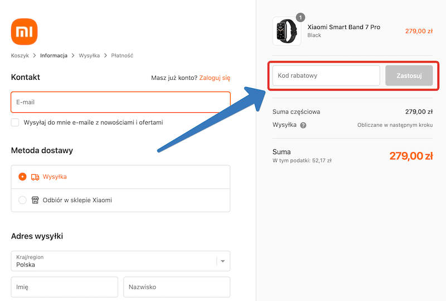Image resolution: width=446 pixels, height=301 pixels.
Task: Click the delivery truck icon
Action: tap(35, 177)
